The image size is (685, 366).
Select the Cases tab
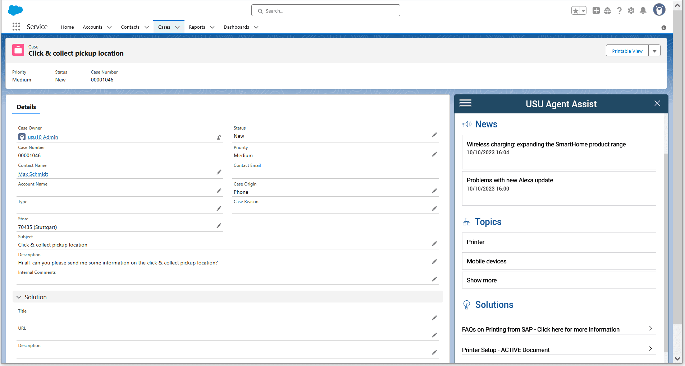(x=164, y=27)
